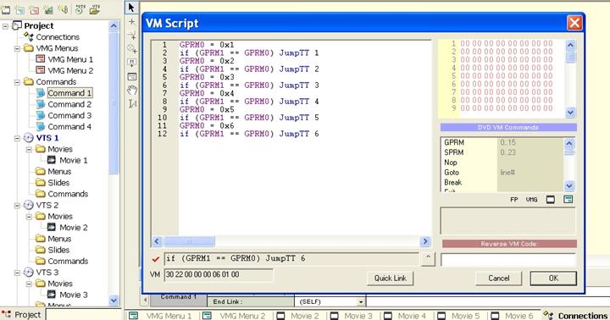
Task: Select Command 4 in project tree
Action: pos(69,127)
